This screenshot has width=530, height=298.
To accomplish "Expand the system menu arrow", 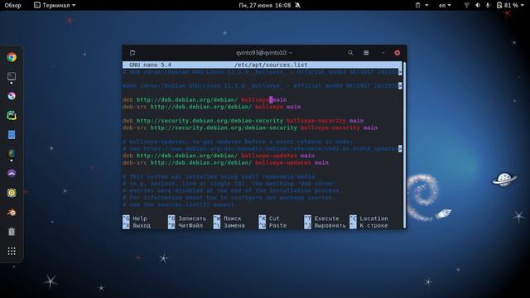I will (x=523, y=5).
